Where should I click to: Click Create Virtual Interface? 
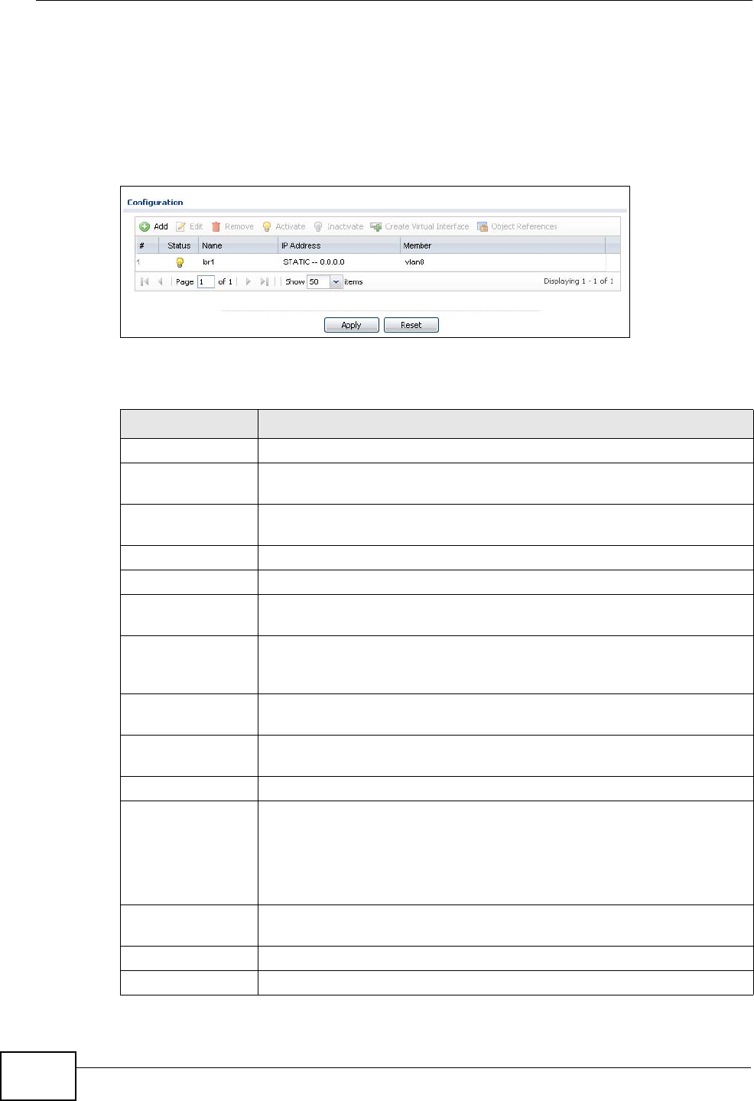coord(420,226)
